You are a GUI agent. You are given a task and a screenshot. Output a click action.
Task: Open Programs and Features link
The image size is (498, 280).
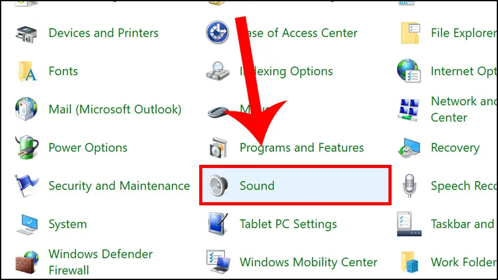pos(302,147)
